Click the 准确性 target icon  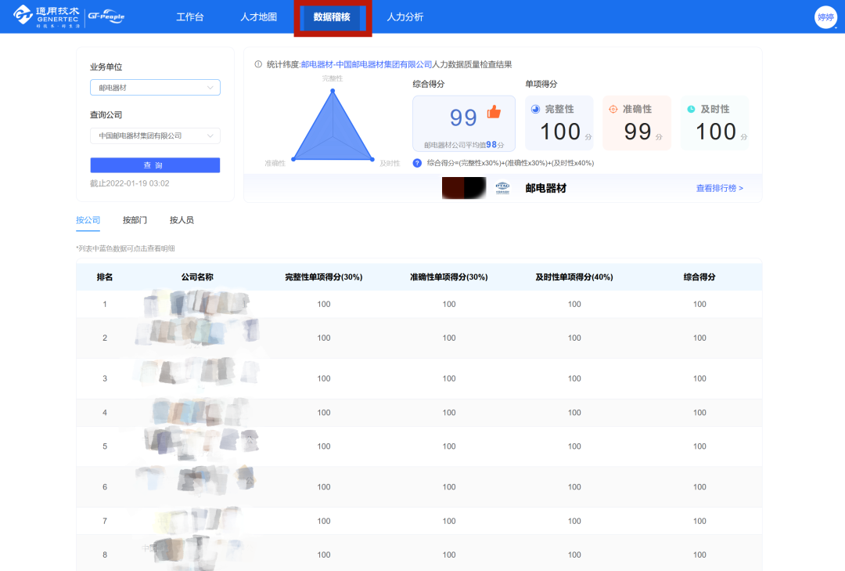tap(613, 109)
